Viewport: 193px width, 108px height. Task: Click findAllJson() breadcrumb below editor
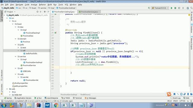click(85, 94)
